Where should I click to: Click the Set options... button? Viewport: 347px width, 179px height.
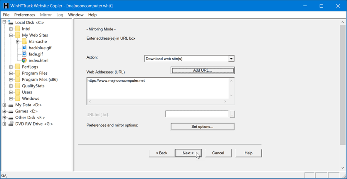click(x=202, y=127)
